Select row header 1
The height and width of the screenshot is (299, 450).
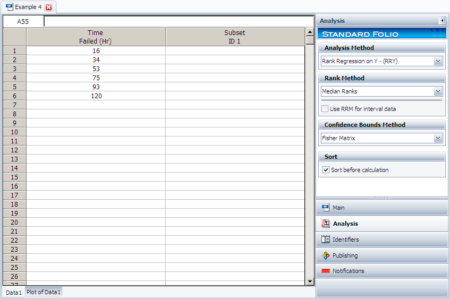pyautogui.click(x=15, y=51)
